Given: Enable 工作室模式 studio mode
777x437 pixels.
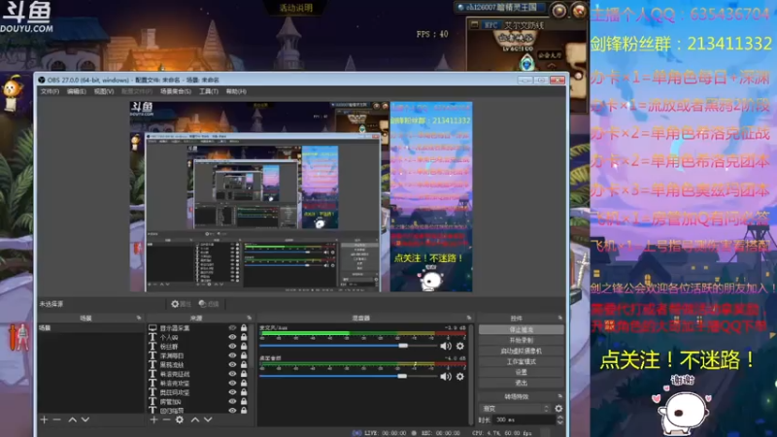Looking at the screenshot, I should (x=521, y=361).
